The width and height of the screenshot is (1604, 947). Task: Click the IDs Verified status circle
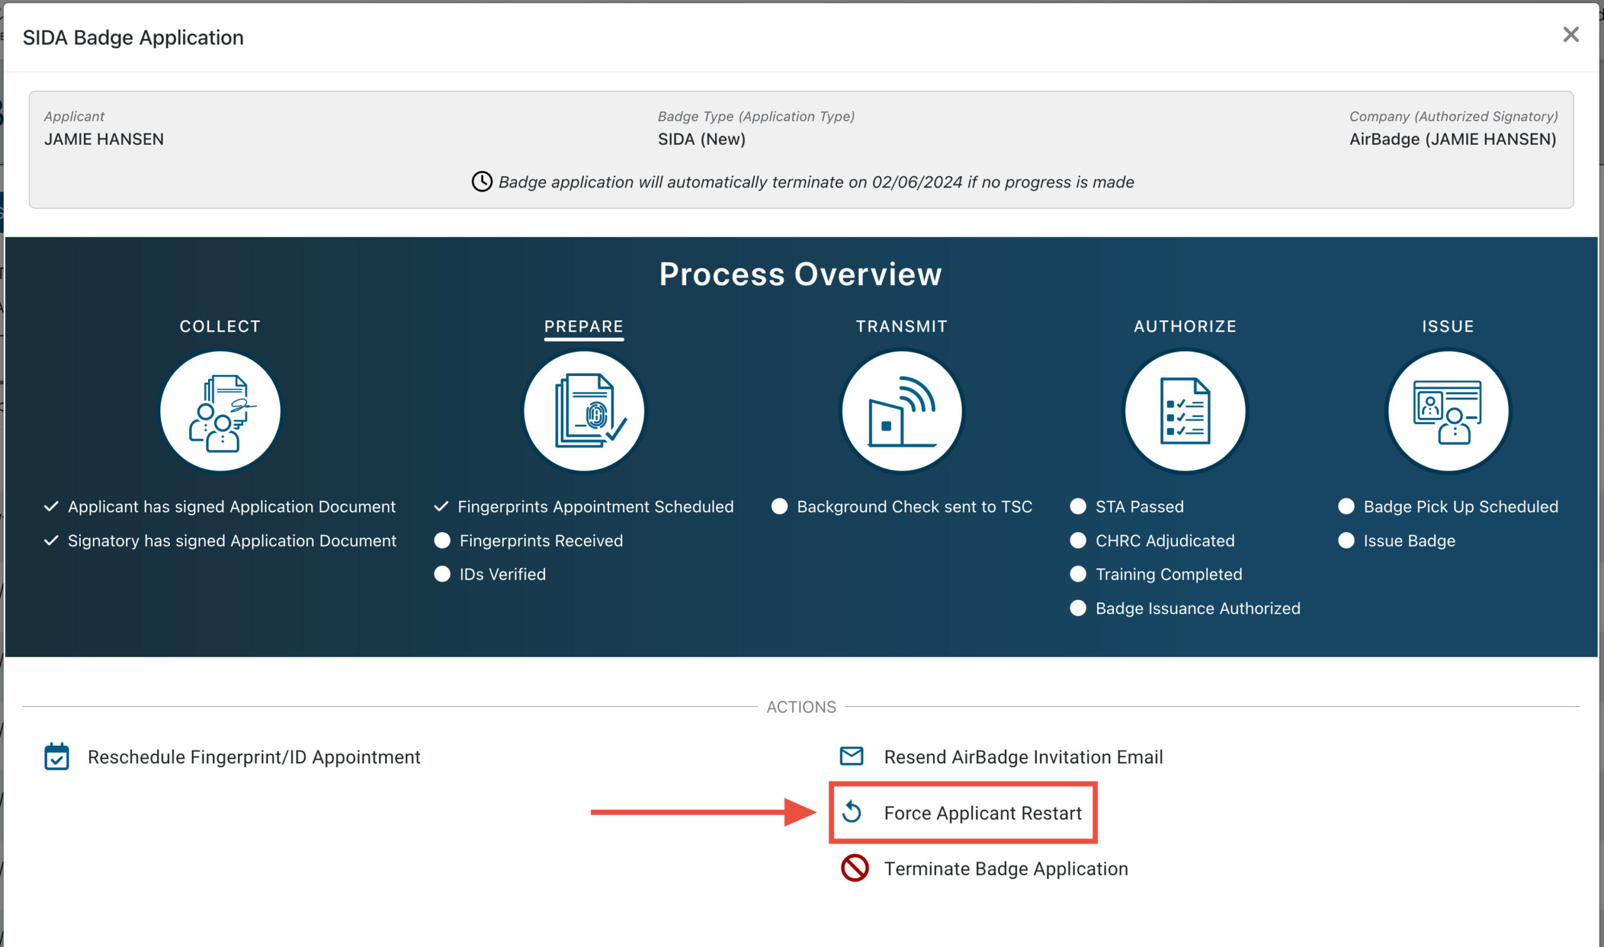tap(442, 574)
